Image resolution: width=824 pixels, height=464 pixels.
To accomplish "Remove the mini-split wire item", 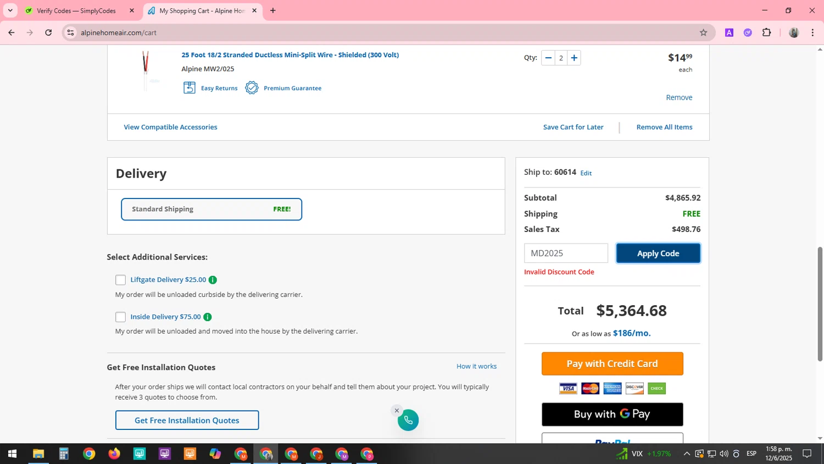I will 679,97.
